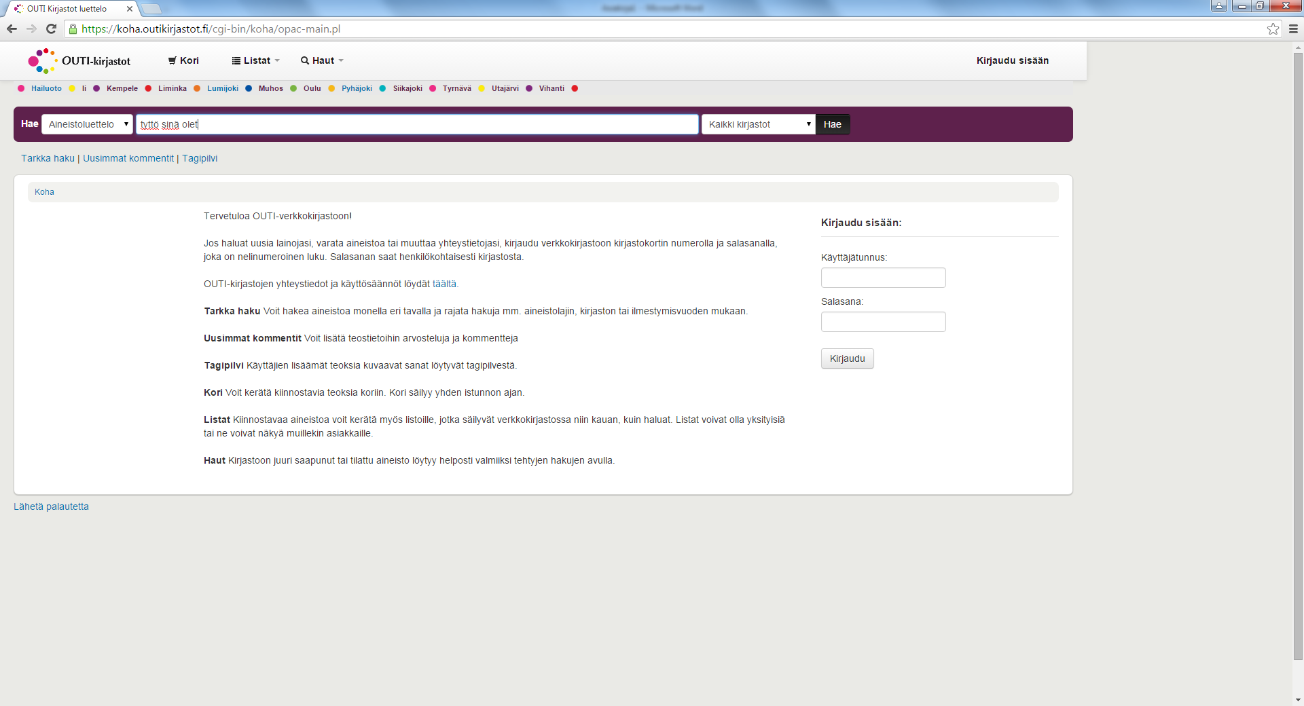The image size is (1304, 706).
Task: Bookmark this page with the star icon
Action: click(1273, 29)
